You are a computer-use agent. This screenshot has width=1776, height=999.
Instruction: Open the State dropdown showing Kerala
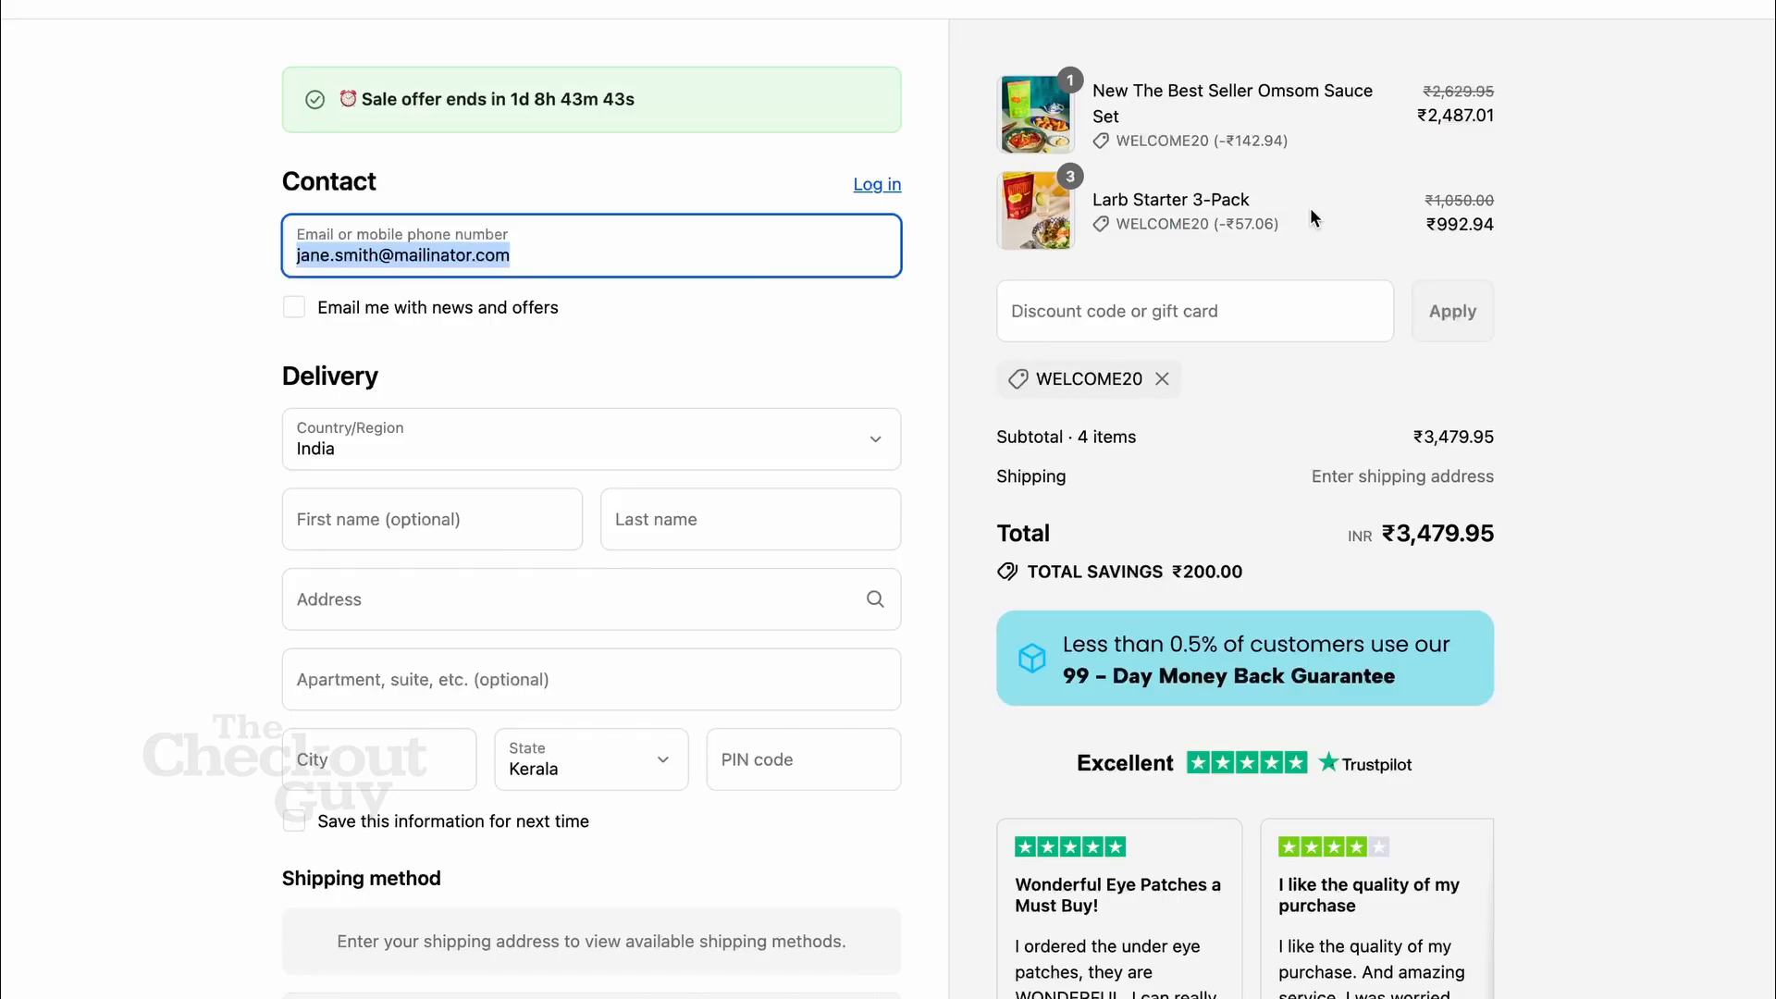click(591, 759)
